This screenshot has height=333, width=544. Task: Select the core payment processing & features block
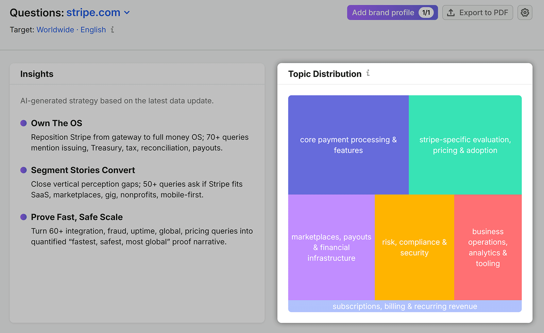(348, 145)
